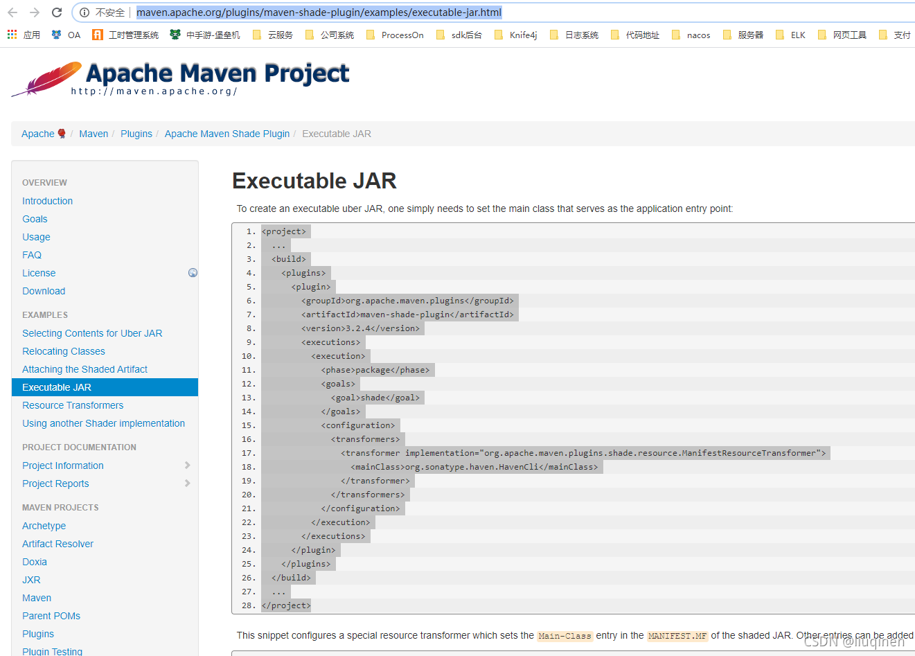This screenshot has width=915, height=656.
Task: Open the ELK bookmark folder
Action: point(791,35)
